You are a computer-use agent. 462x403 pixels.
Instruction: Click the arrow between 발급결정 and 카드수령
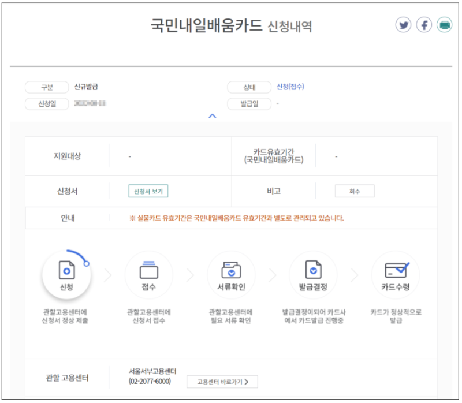tap(355, 275)
